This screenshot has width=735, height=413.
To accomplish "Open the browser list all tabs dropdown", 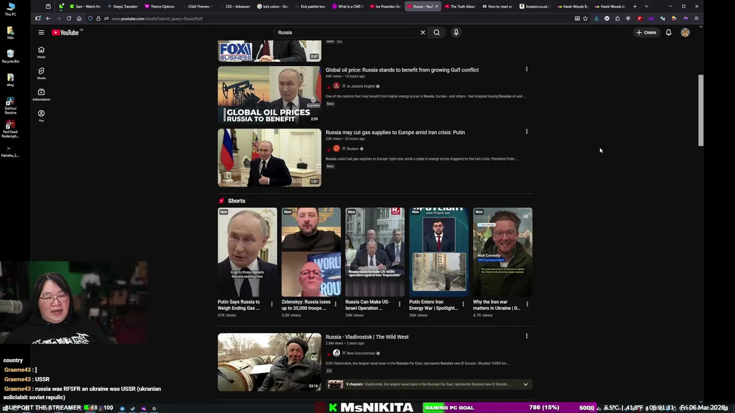I will tap(647, 6).
